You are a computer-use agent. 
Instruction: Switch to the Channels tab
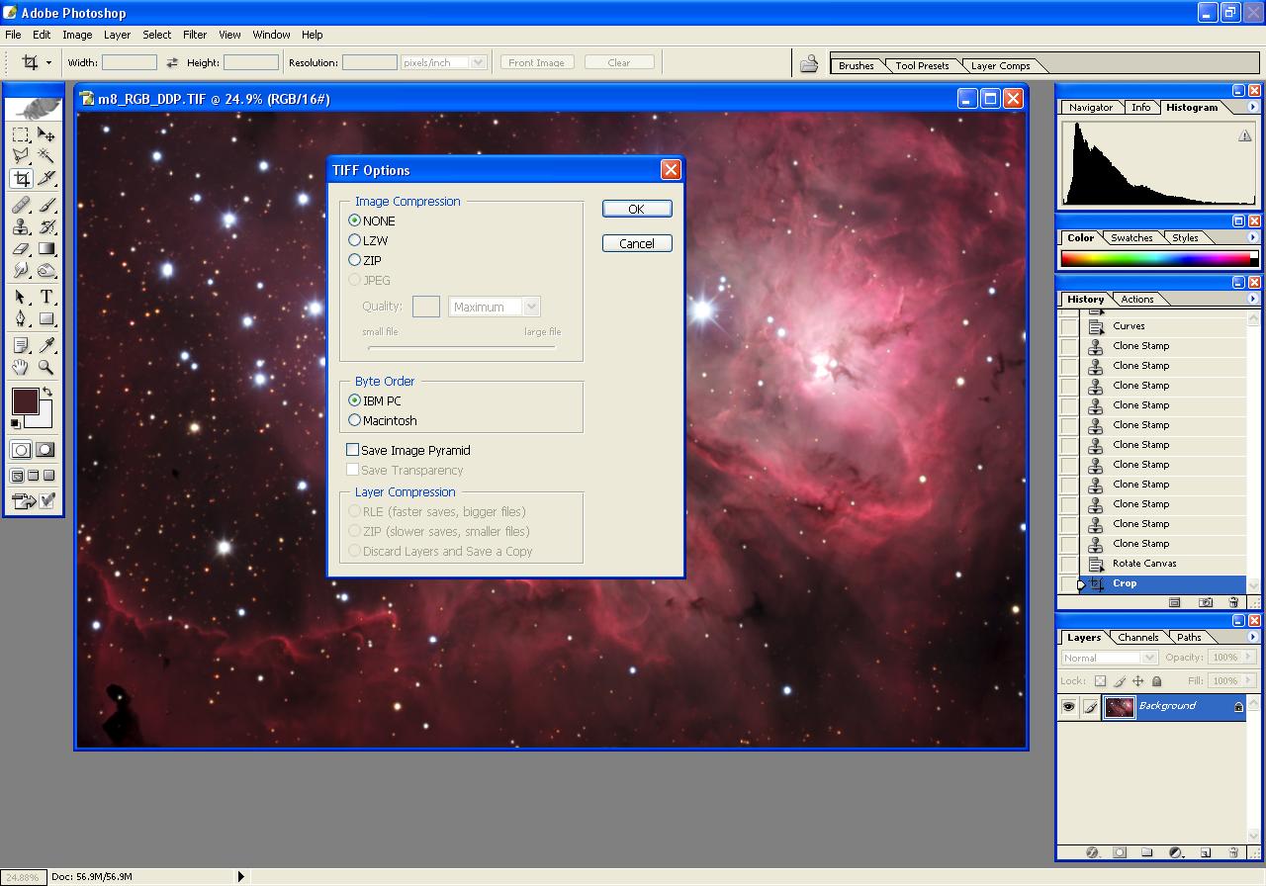[x=1138, y=638]
